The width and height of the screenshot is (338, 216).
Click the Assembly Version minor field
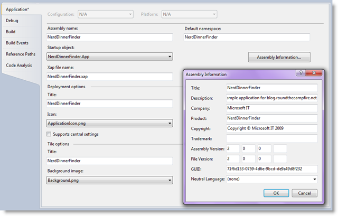click(249, 148)
